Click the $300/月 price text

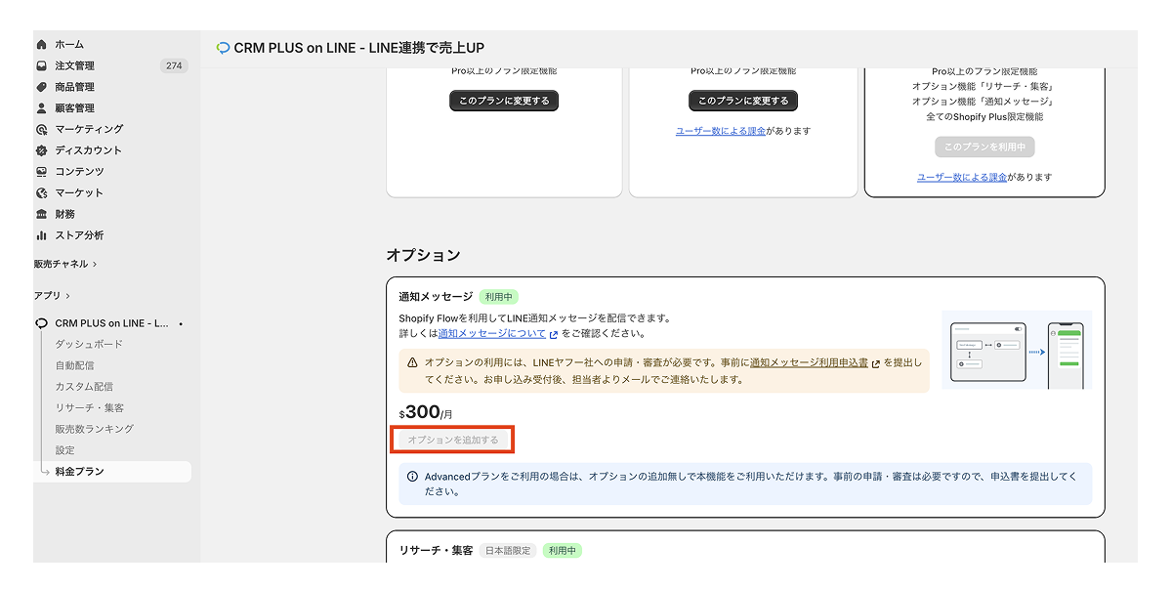tap(426, 412)
